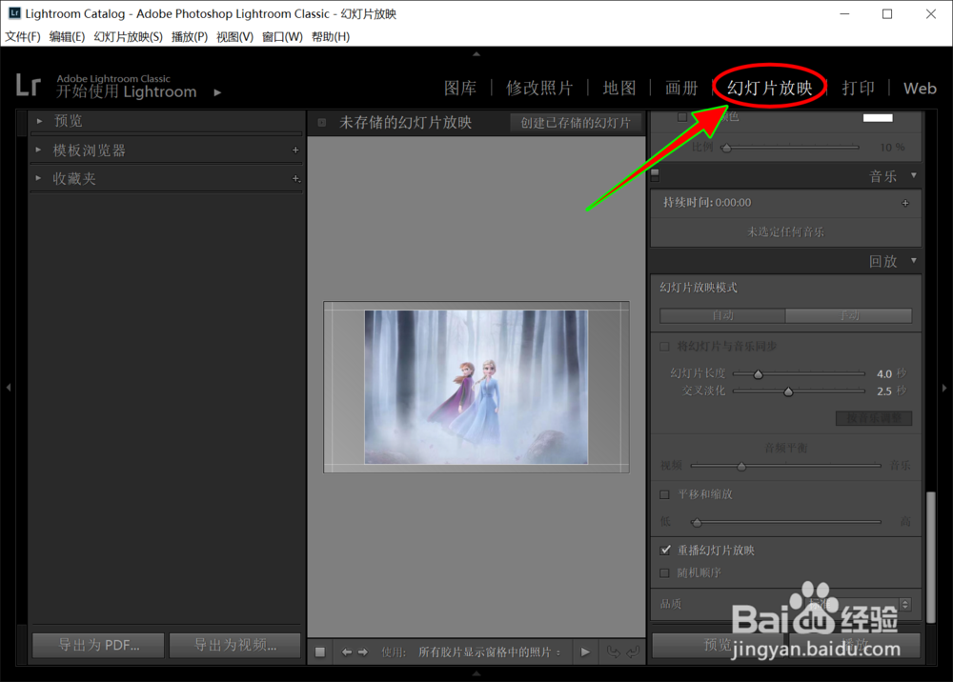Click Fit to Music button
Viewport: 953px width, 682px height.
tap(874, 418)
